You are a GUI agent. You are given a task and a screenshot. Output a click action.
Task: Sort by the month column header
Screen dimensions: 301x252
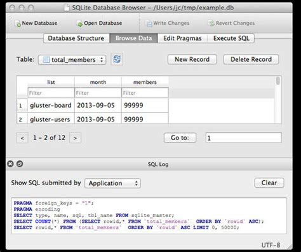[x=98, y=82]
